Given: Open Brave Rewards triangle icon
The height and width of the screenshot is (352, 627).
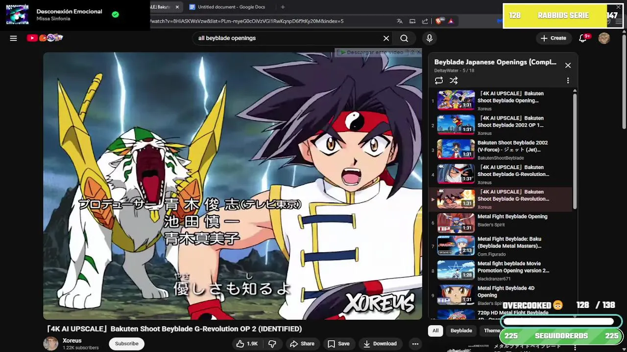Looking at the screenshot, I should click(x=451, y=21).
